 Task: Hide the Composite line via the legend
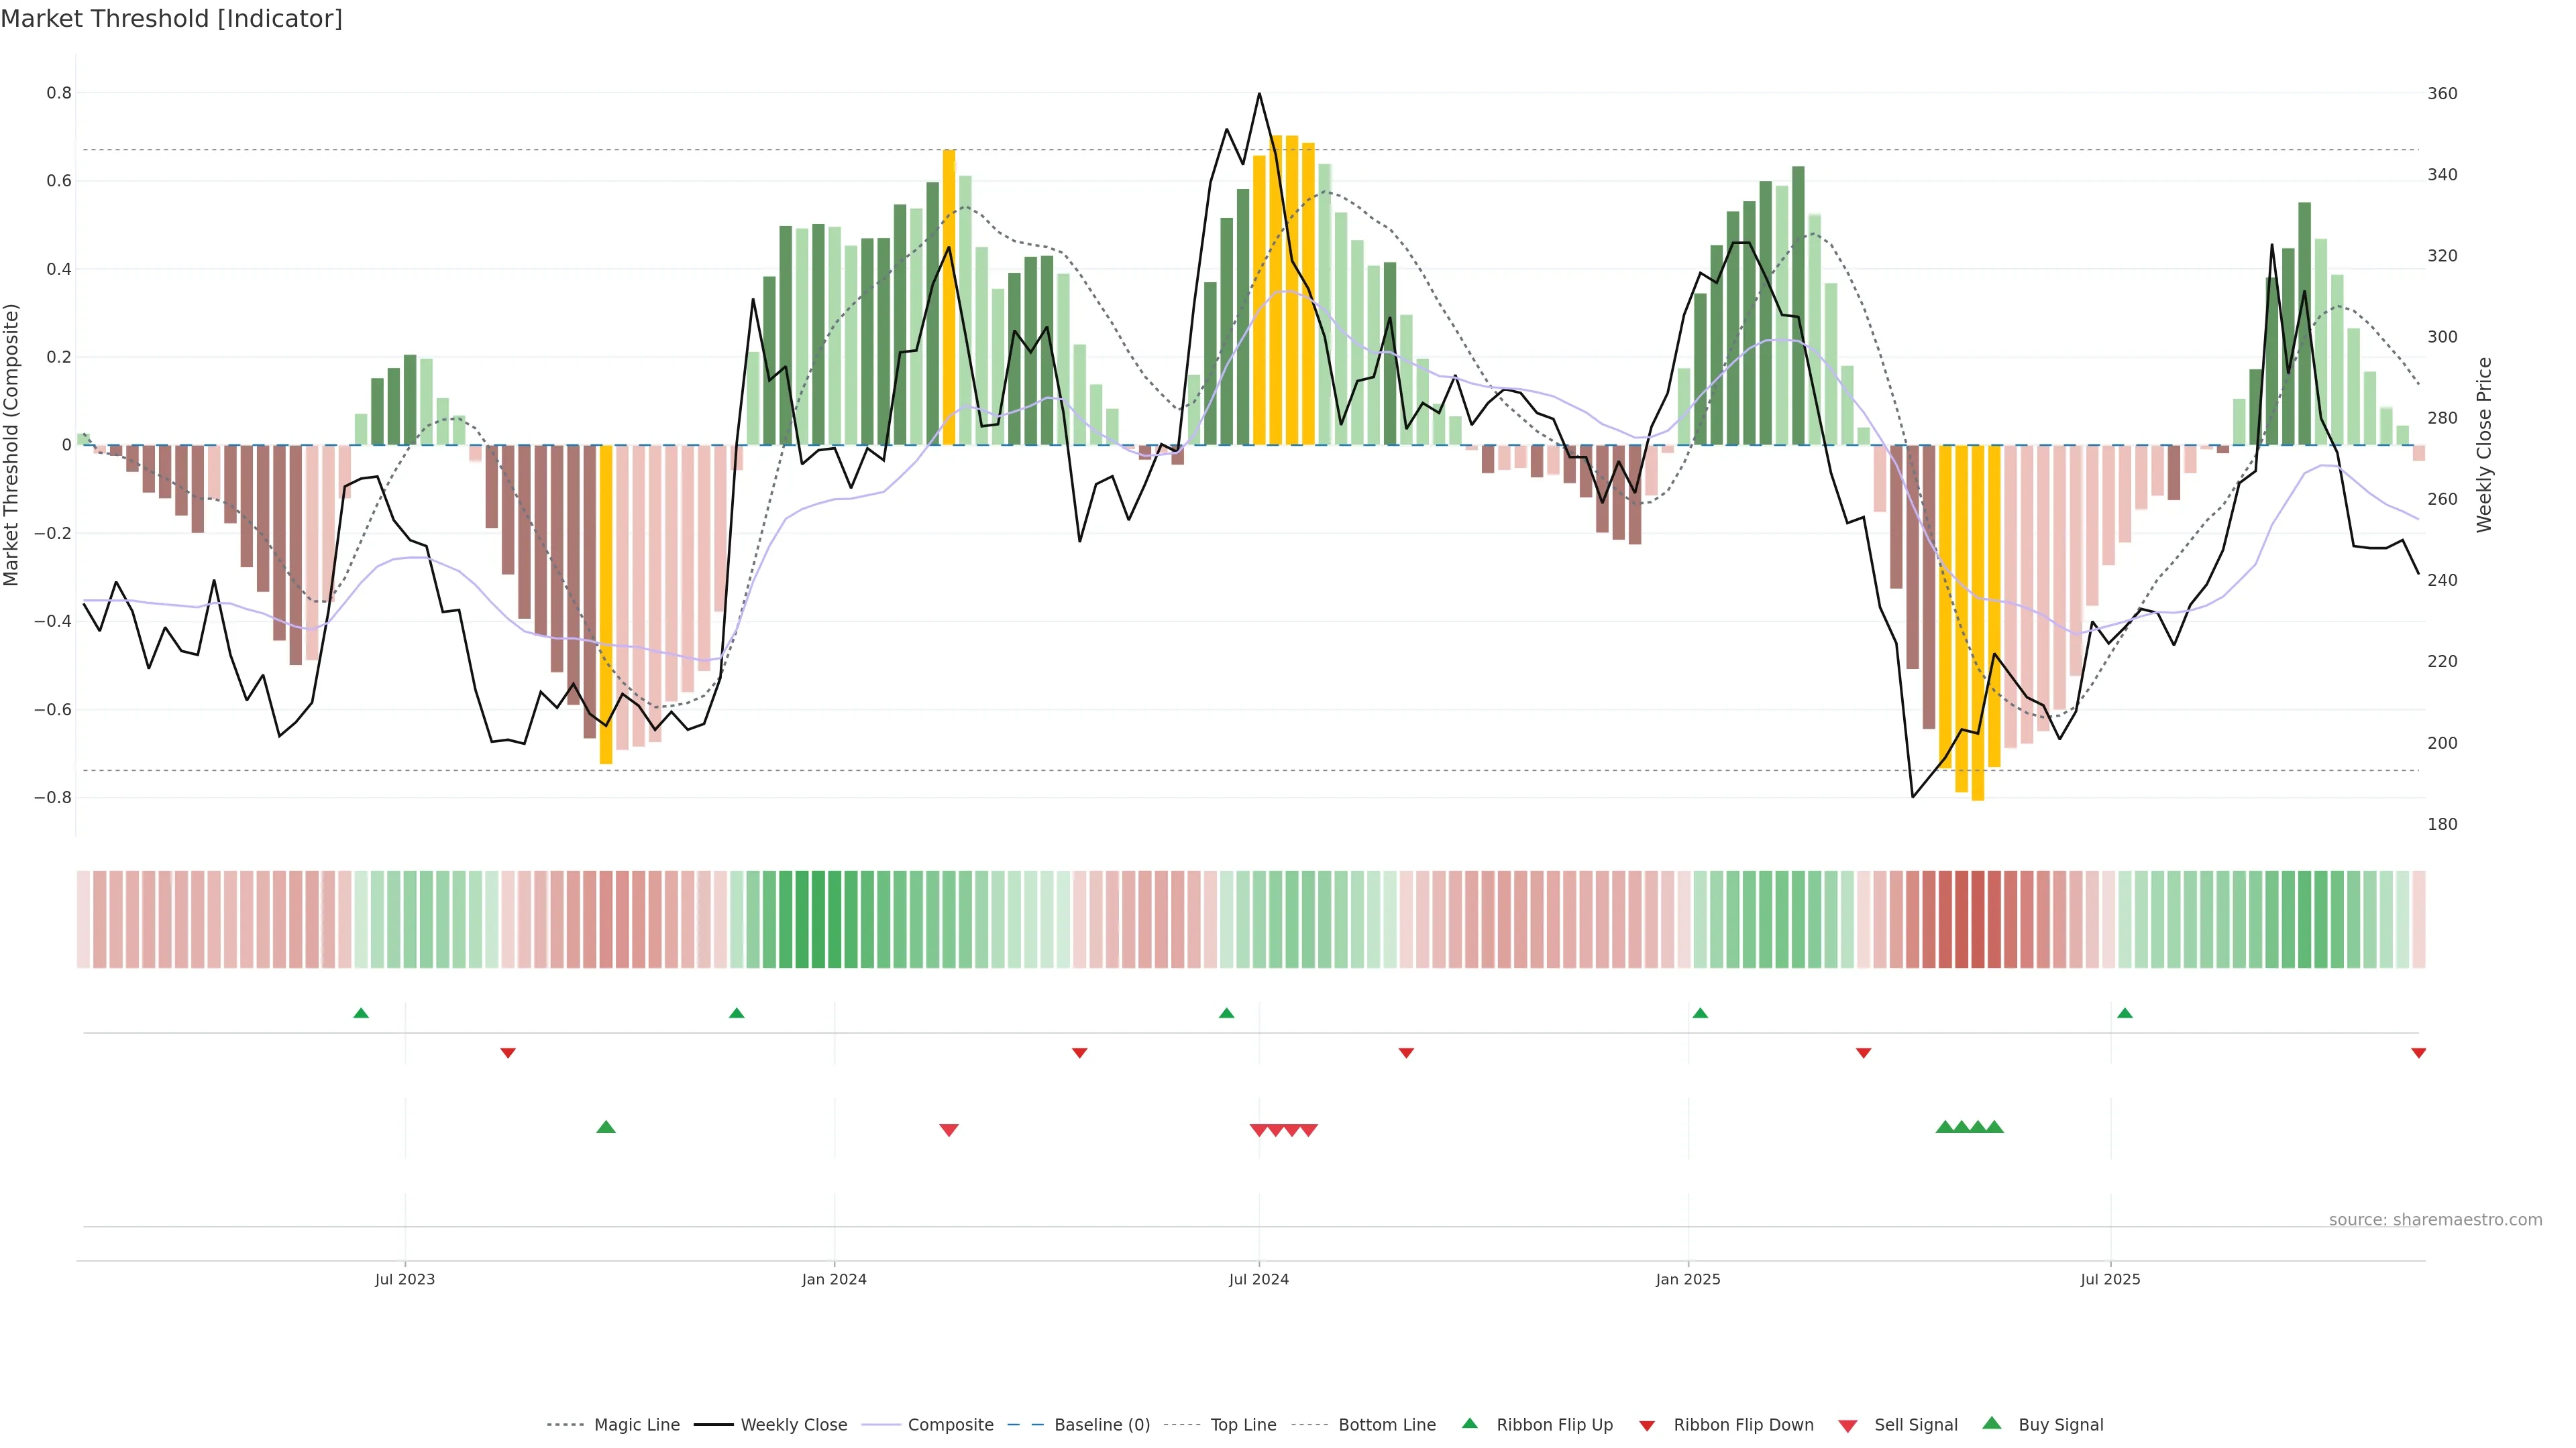click(950, 1425)
